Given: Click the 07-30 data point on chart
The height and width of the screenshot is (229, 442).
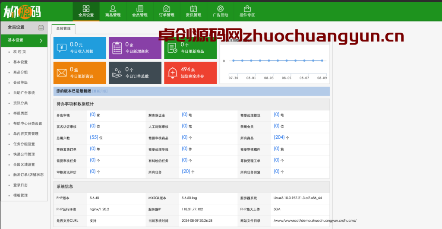Looking at the screenshot, I should coord(234,60).
